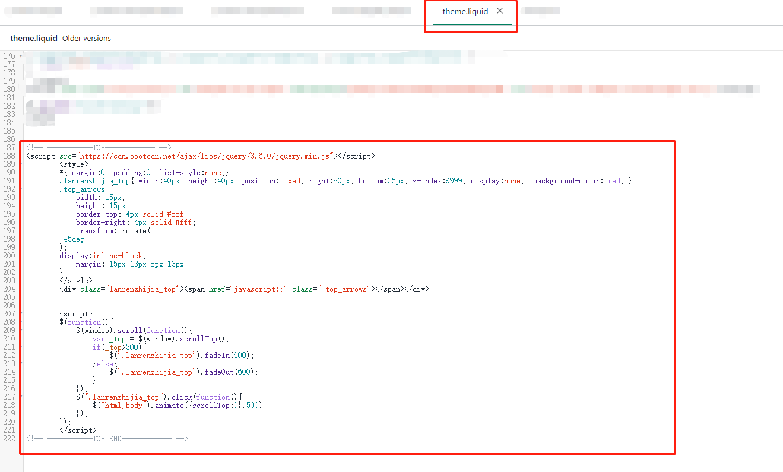Screen dimensions: 783x472
Task: Click the TOP opening comment on line 187
Action: [x=99, y=147]
